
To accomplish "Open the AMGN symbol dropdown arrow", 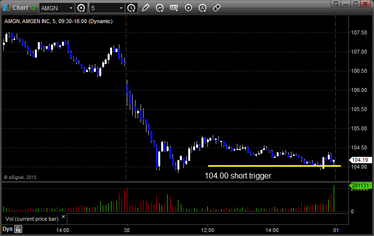I will [x=71, y=8].
